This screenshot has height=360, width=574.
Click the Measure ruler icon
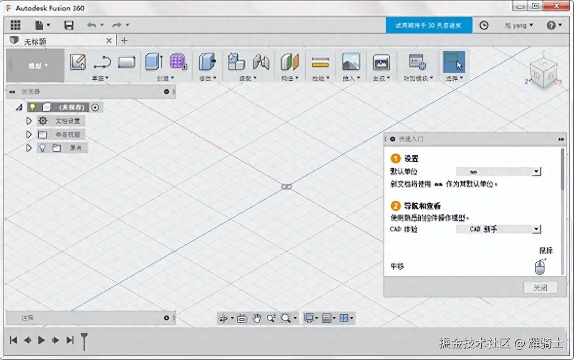tap(320, 62)
